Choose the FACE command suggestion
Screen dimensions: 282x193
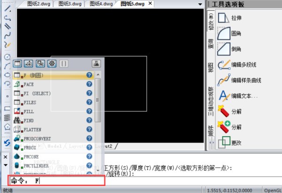click(x=53, y=84)
